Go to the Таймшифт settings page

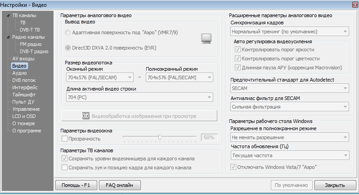pos(24,95)
